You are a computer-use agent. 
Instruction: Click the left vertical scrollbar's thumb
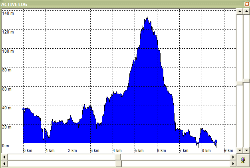240,83
